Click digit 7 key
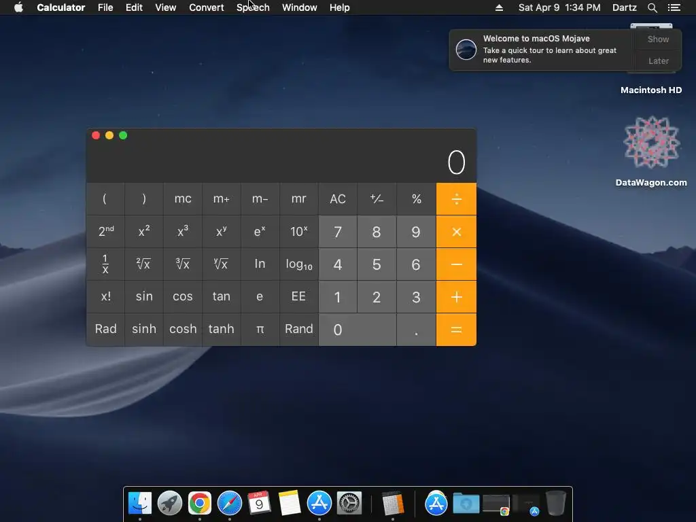Screen dimensions: 696x522 click(x=338, y=232)
